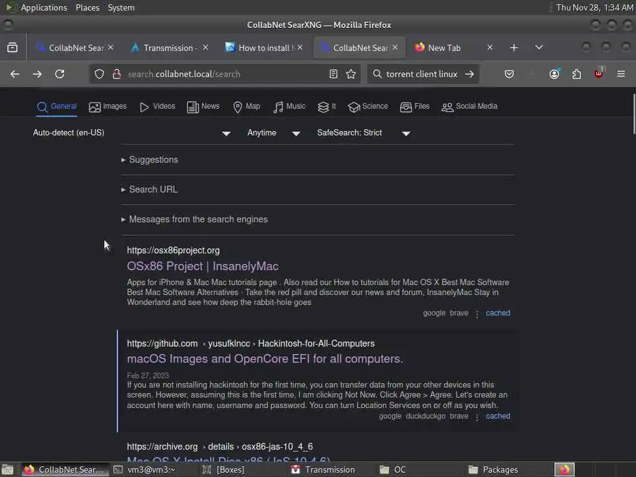Click the show desktop icon in taskbar

click(7, 470)
